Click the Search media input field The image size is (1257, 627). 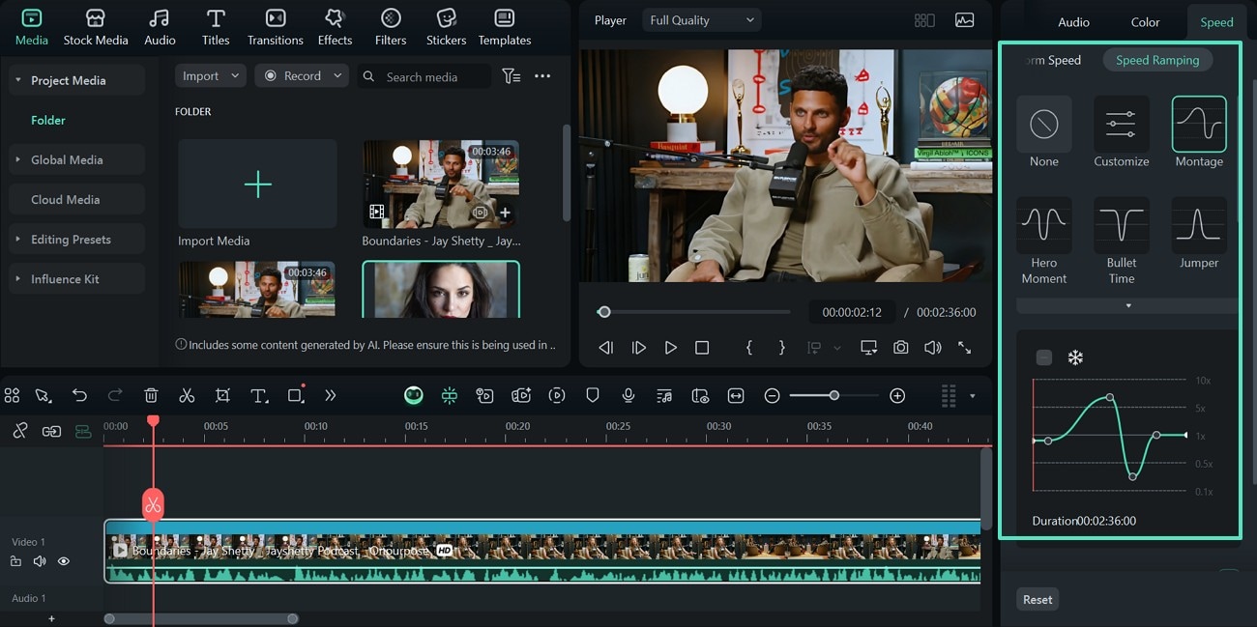pos(432,76)
